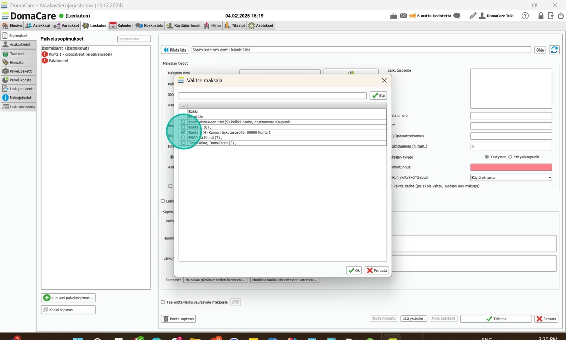Click the contract name input field

click(x=361, y=50)
